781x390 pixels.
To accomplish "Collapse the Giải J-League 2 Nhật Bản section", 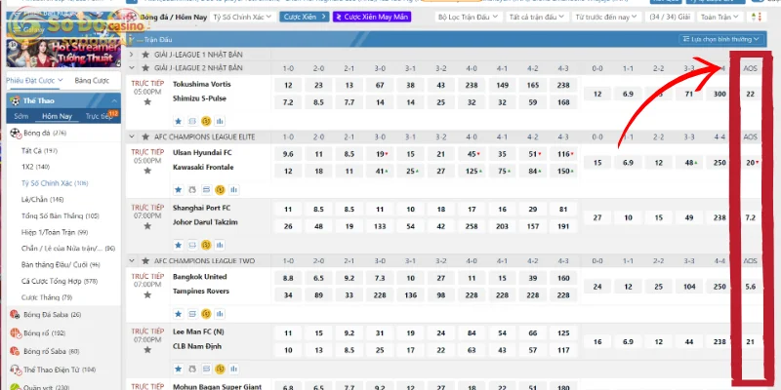I will [x=134, y=68].
